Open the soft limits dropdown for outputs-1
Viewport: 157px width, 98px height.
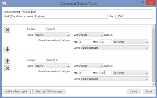point(131,42)
